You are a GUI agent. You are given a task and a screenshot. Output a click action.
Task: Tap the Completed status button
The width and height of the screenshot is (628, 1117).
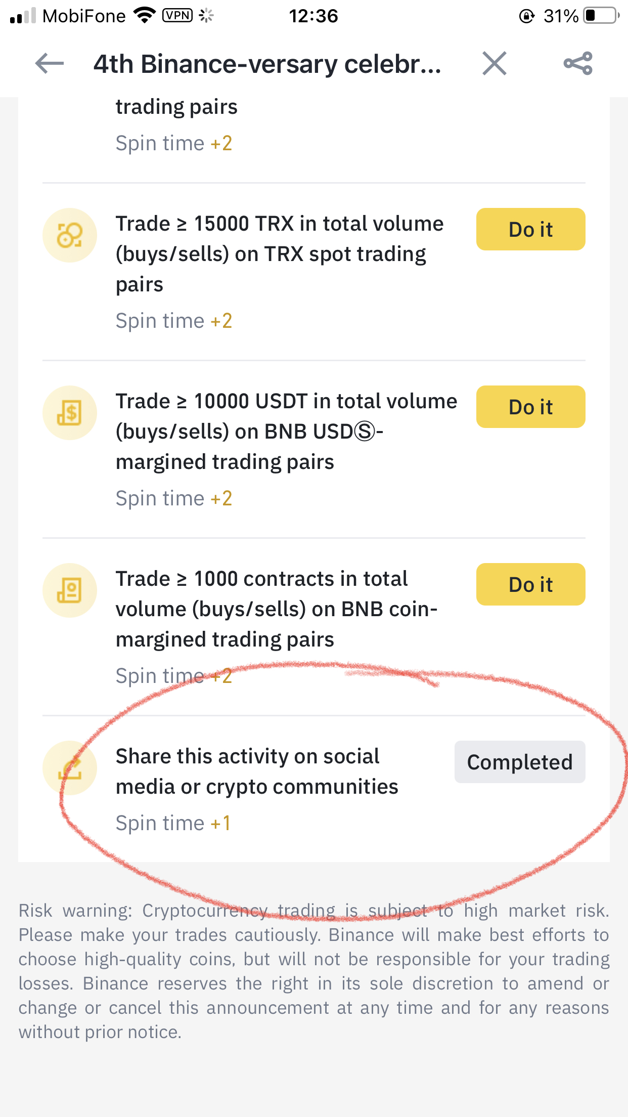520,762
